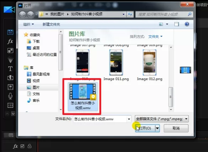This screenshot has width=208, height=152.
Task: Open the Title Room T icon
Action: [x=10, y=69]
